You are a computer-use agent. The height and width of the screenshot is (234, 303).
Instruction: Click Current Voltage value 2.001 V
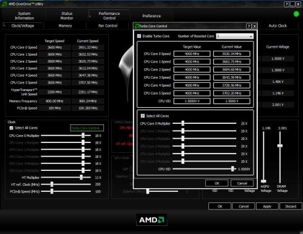pyautogui.click(x=278, y=105)
